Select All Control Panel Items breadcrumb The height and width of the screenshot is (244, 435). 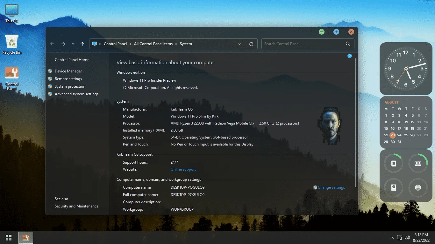(x=153, y=44)
